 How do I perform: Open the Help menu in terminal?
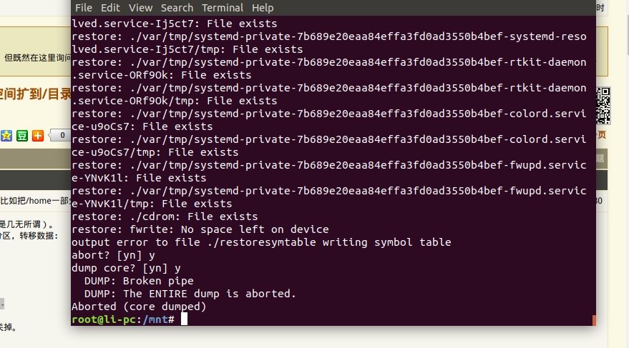263,8
